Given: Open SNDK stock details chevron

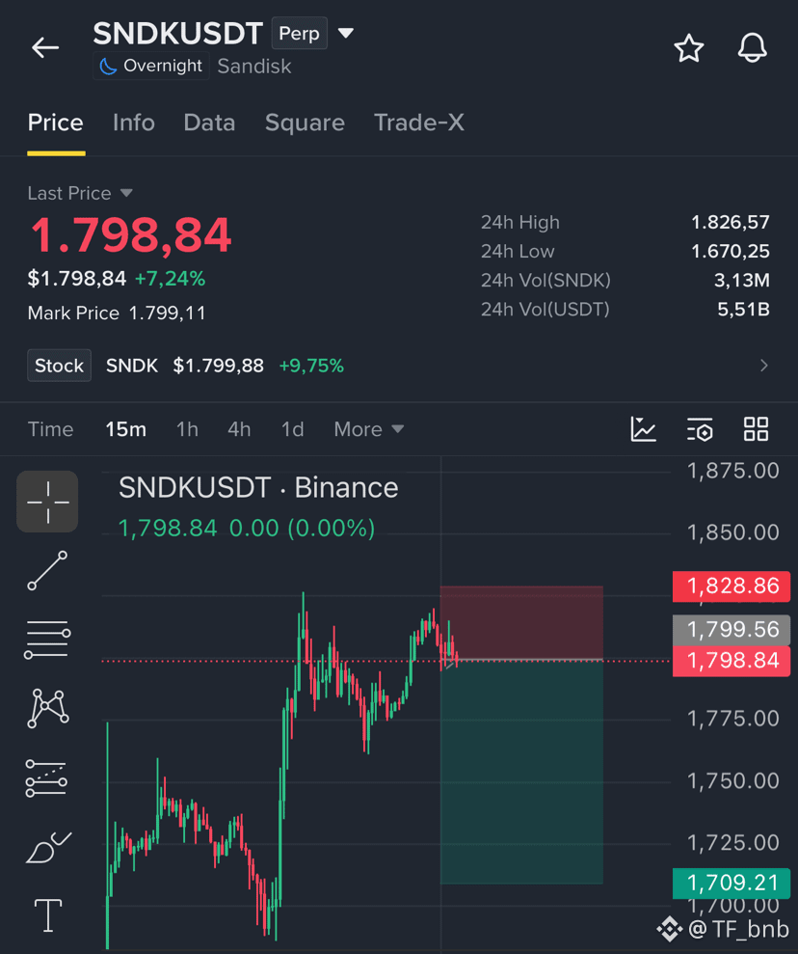Looking at the screenshot, I should pyautogui.click(x=764, y=366).
